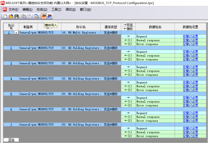Open the 窗口(W) menu
The width and height of the screenshot is (208, 143).
coord(85,9)
